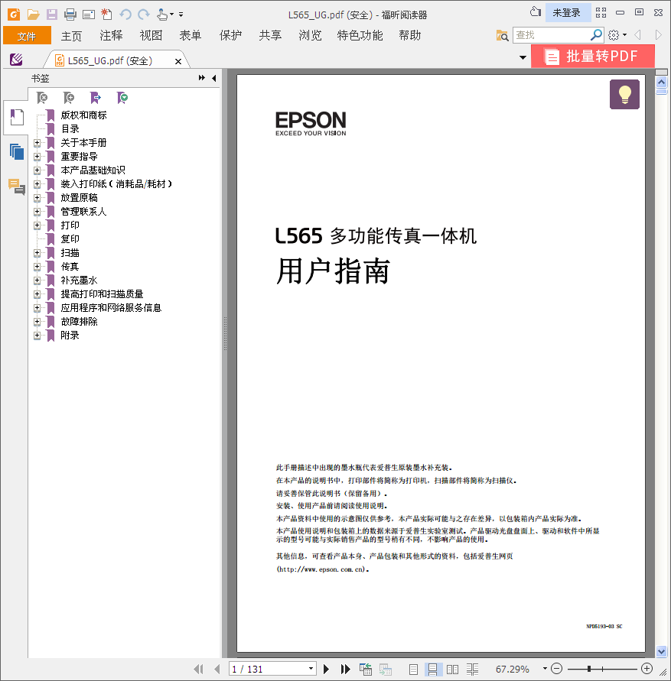Click the Save disk icon
671x681 pixels.
pyautogui.click(x=52, y=15)
